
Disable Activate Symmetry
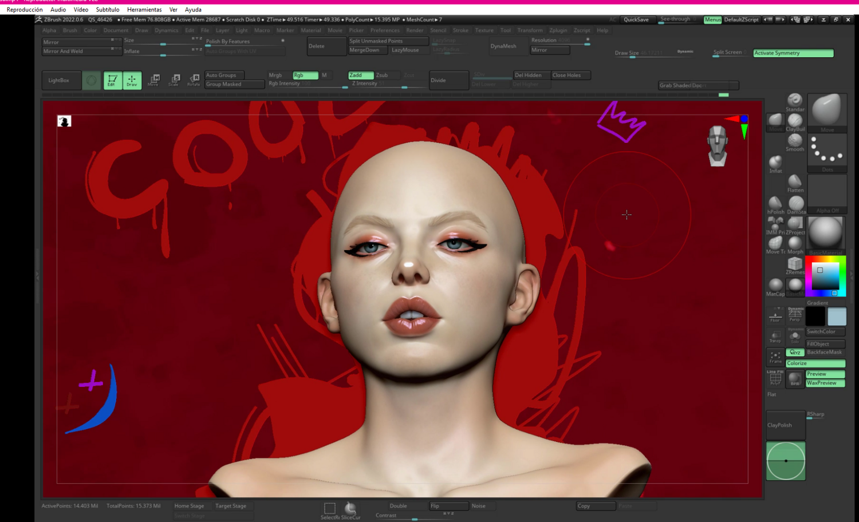(x=793, y=53)
